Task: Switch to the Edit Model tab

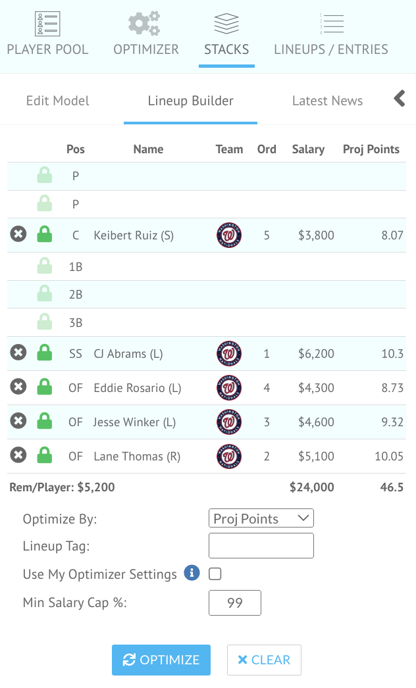Action: pyautogui.click(x=58, y=101)
